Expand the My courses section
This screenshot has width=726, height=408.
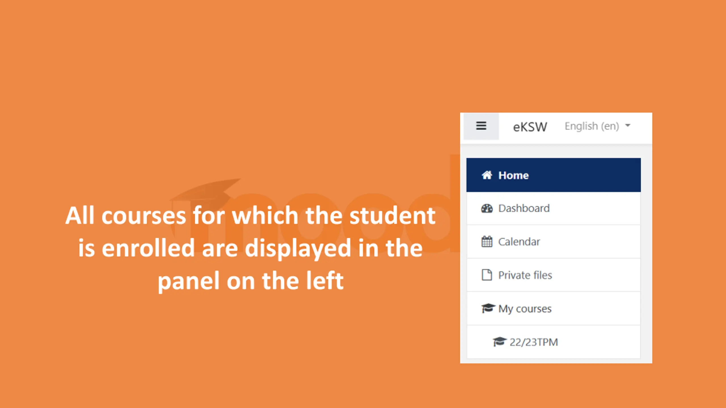525,309
